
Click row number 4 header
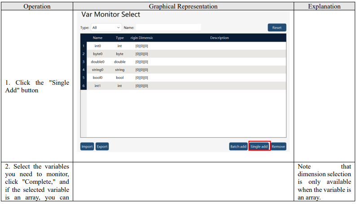click(x=84, y=70)
